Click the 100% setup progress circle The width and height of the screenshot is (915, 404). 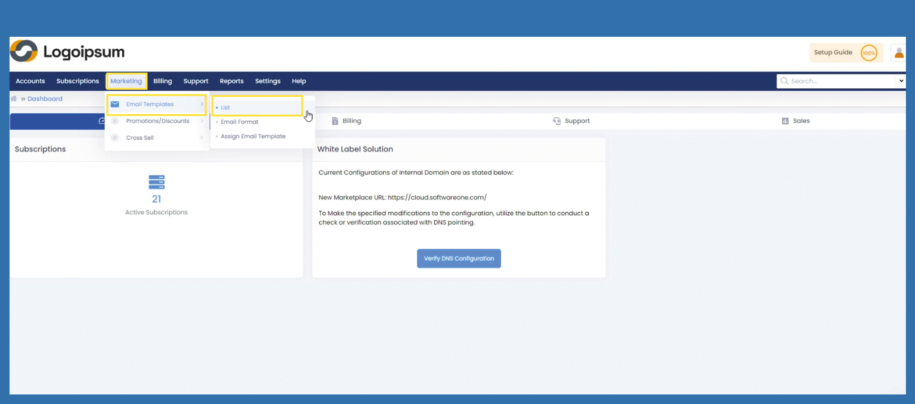tap(869, 53)
